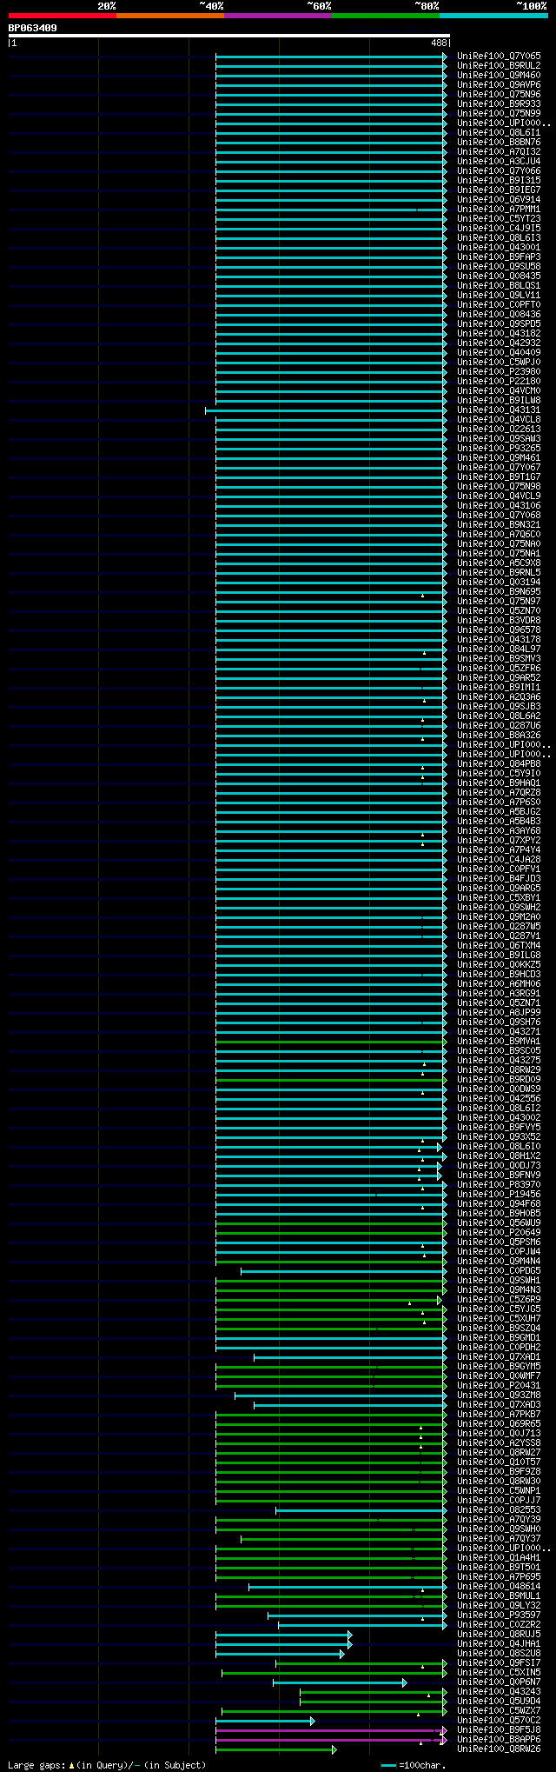The width and height of the screenshot is (556, 1772).
Task: Select subject UniRef100_Q75N96
Action: (499, 94)
